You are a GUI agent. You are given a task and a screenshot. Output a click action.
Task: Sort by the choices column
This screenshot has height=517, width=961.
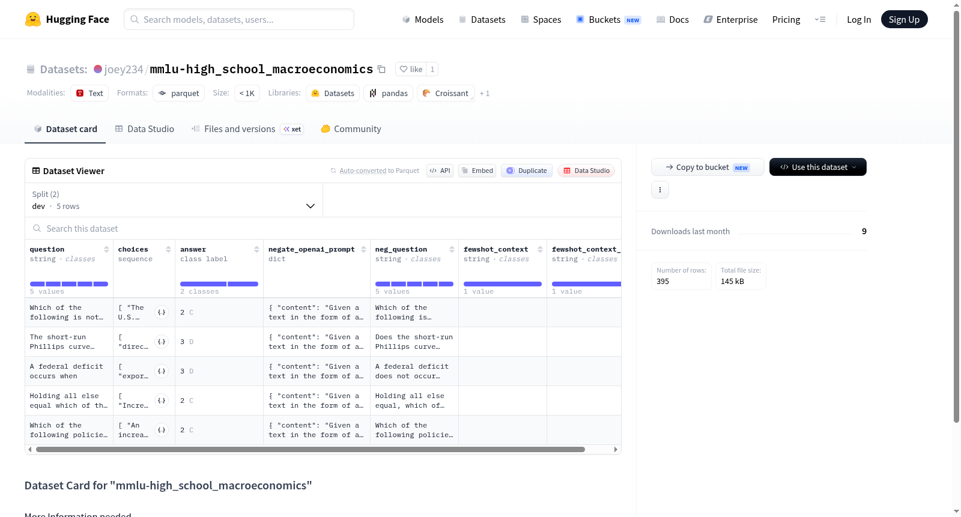point(168,249)
